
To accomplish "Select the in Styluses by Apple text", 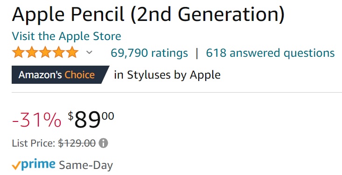I will click(x=167, y=75).
